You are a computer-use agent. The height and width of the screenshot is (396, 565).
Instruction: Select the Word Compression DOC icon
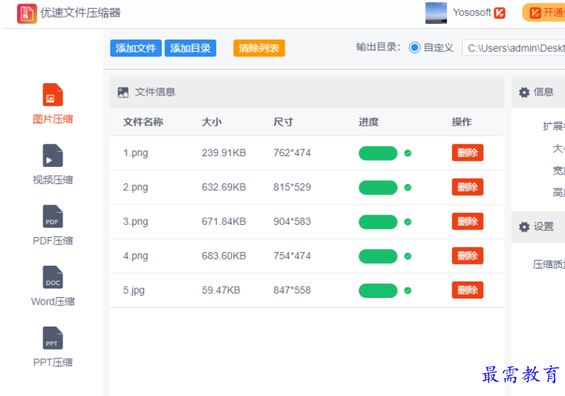pos(53,277)
